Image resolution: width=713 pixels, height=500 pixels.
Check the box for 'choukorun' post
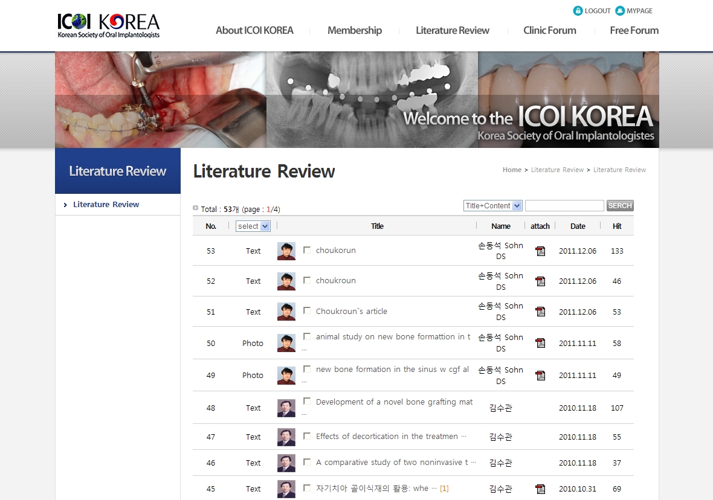[x=307, y=250]
